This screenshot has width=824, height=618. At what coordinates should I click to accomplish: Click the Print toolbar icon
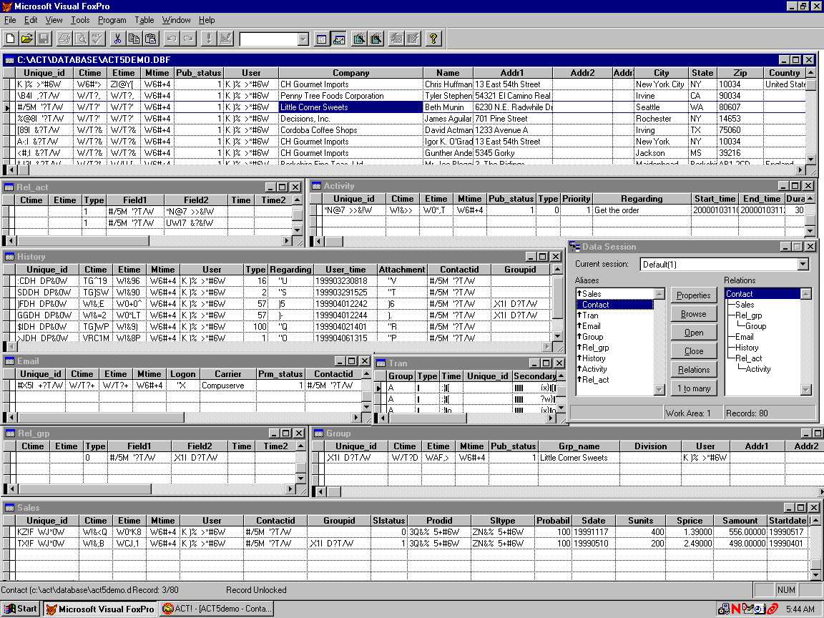coord(64,39)
